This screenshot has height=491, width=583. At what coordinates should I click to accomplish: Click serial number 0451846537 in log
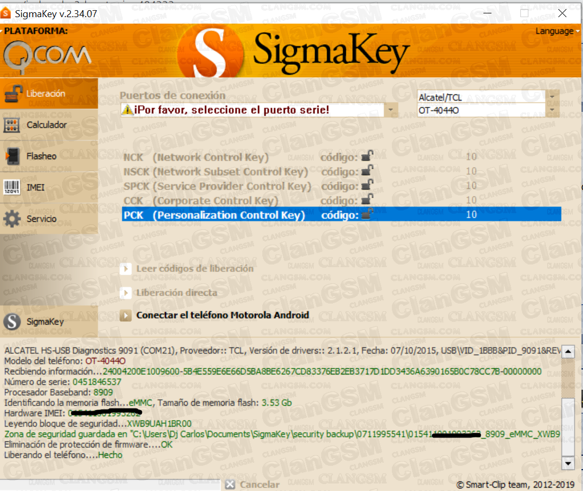(97, 382)
